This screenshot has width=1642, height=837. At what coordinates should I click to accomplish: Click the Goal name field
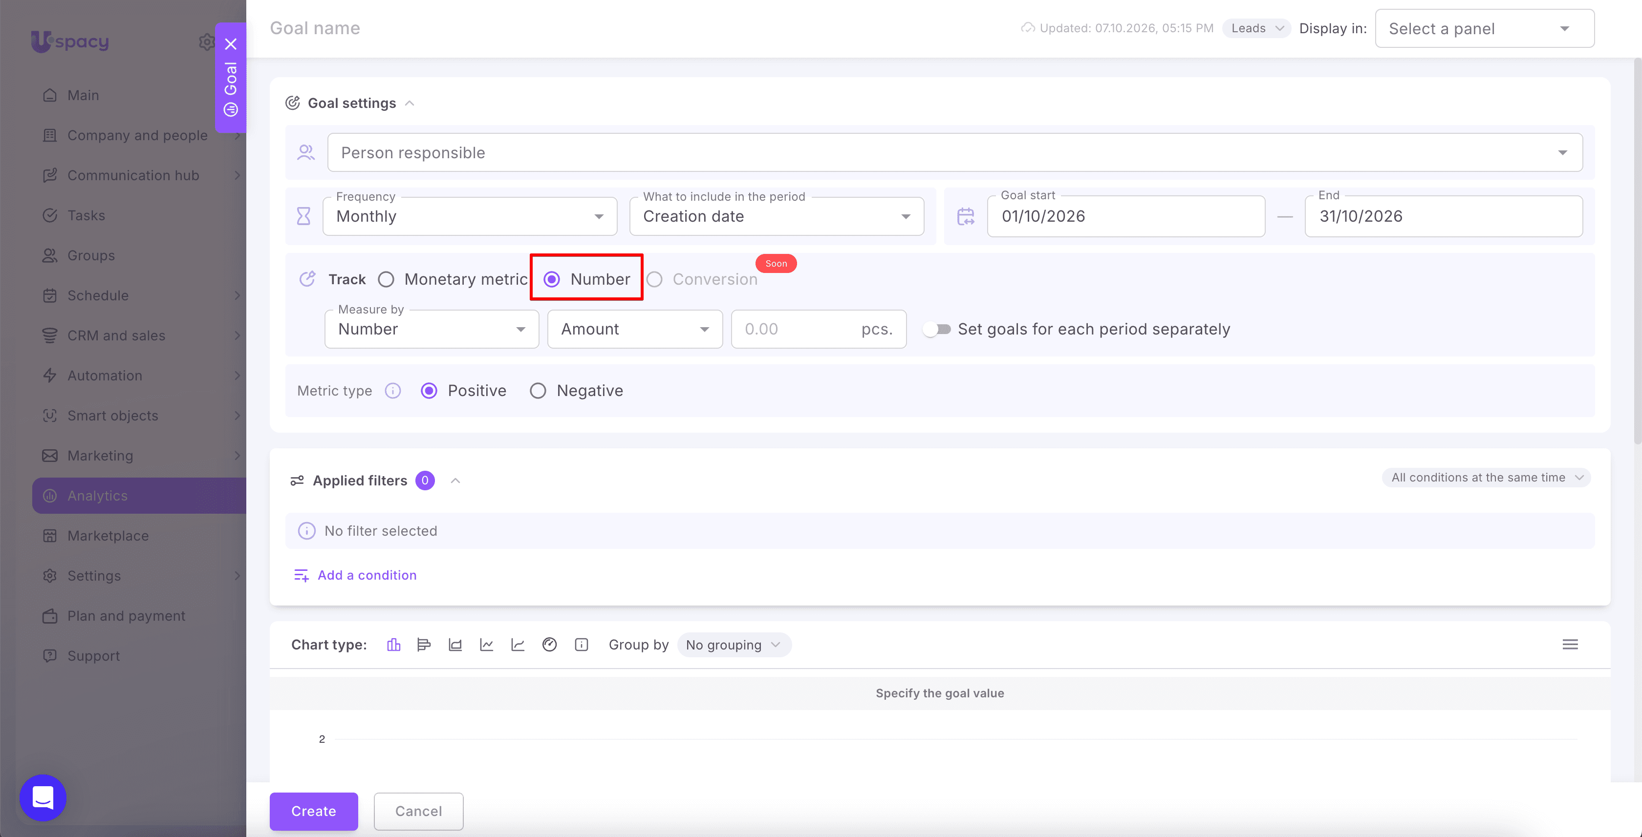point(315,28)
